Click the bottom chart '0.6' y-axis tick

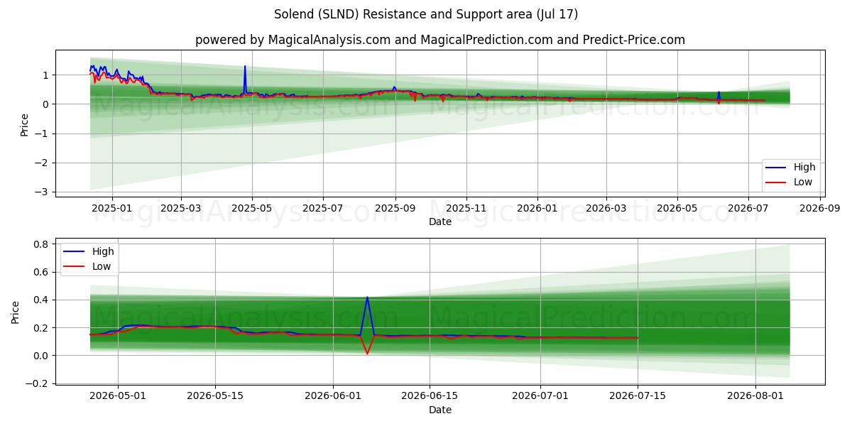click(x=41, y=272)
